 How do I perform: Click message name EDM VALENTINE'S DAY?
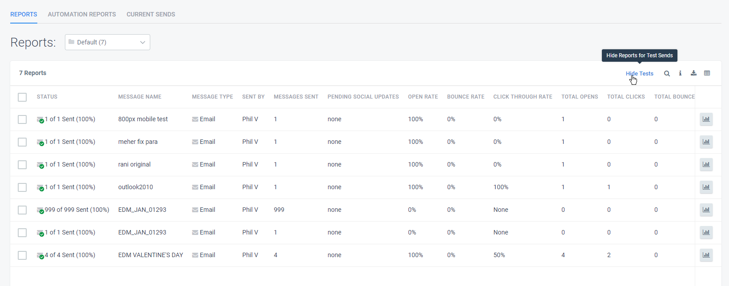pyautogui.click(x=151, y=255)
